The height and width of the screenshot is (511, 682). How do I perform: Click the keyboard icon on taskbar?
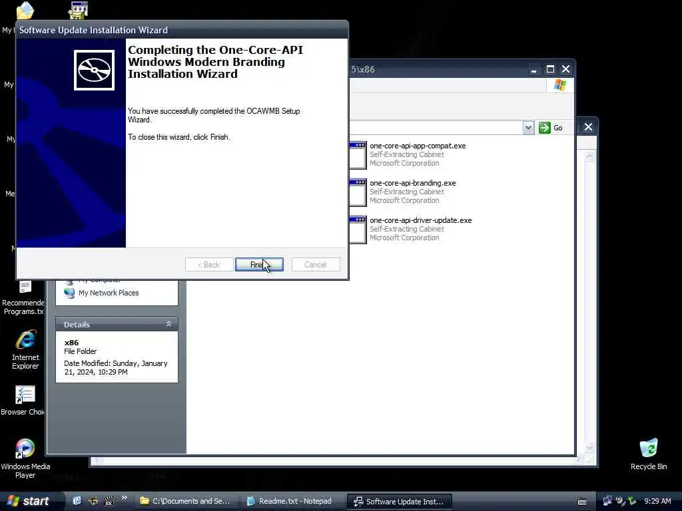(x=582, y=502)
